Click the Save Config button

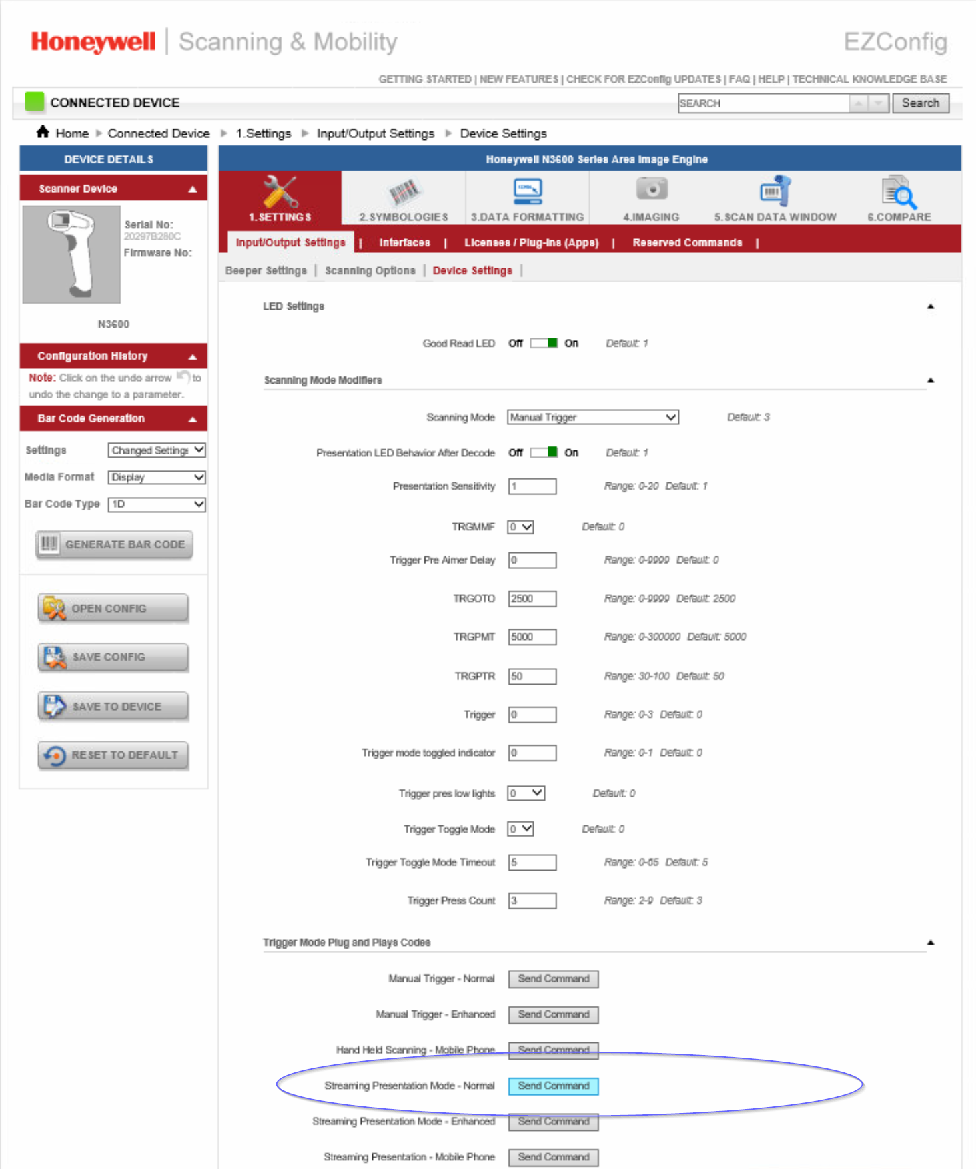coord(113,657)
